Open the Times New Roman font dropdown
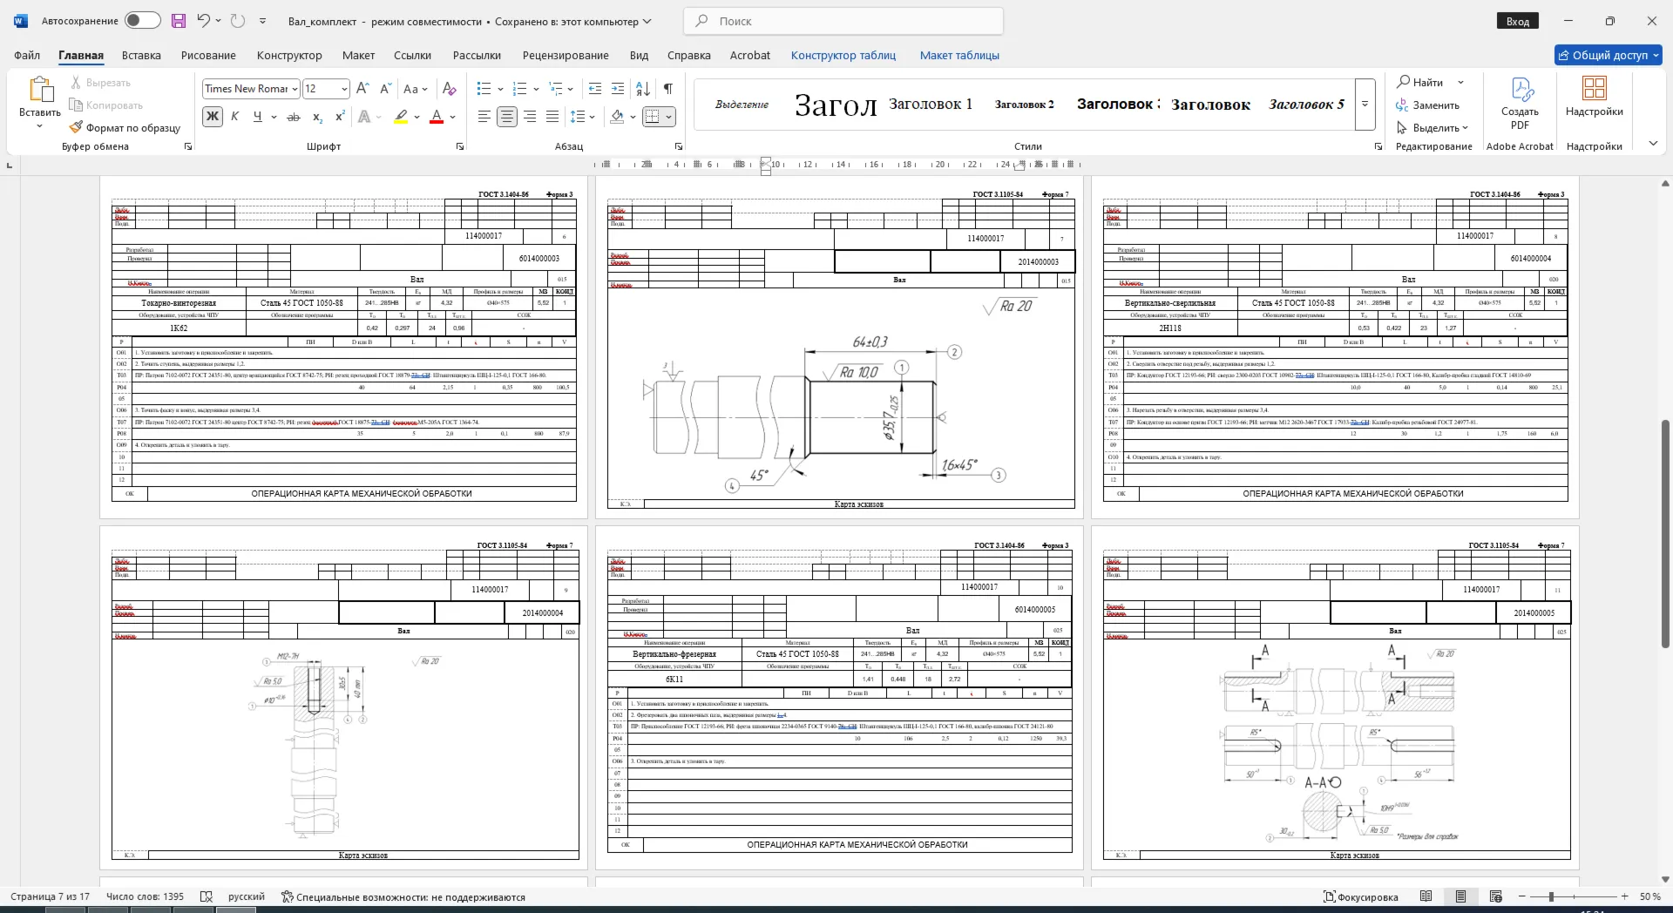Image resolution: width=1673 pixels, height=913 pixels. 295,89
